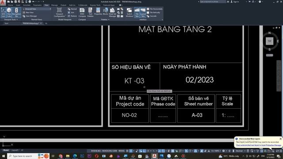Click the N compass letter on the ViewCube
This screenshot has height=159, width=283.
click(269, 33)
